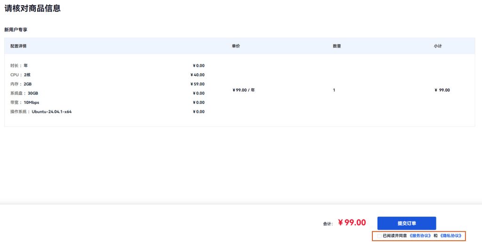Click the 请核对商品信息 heading
The height and width of the screenshot is (242, 482).
(32, 8)
